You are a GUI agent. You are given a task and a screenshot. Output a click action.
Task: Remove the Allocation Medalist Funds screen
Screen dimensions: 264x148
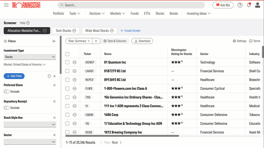(x=45, y=31)
